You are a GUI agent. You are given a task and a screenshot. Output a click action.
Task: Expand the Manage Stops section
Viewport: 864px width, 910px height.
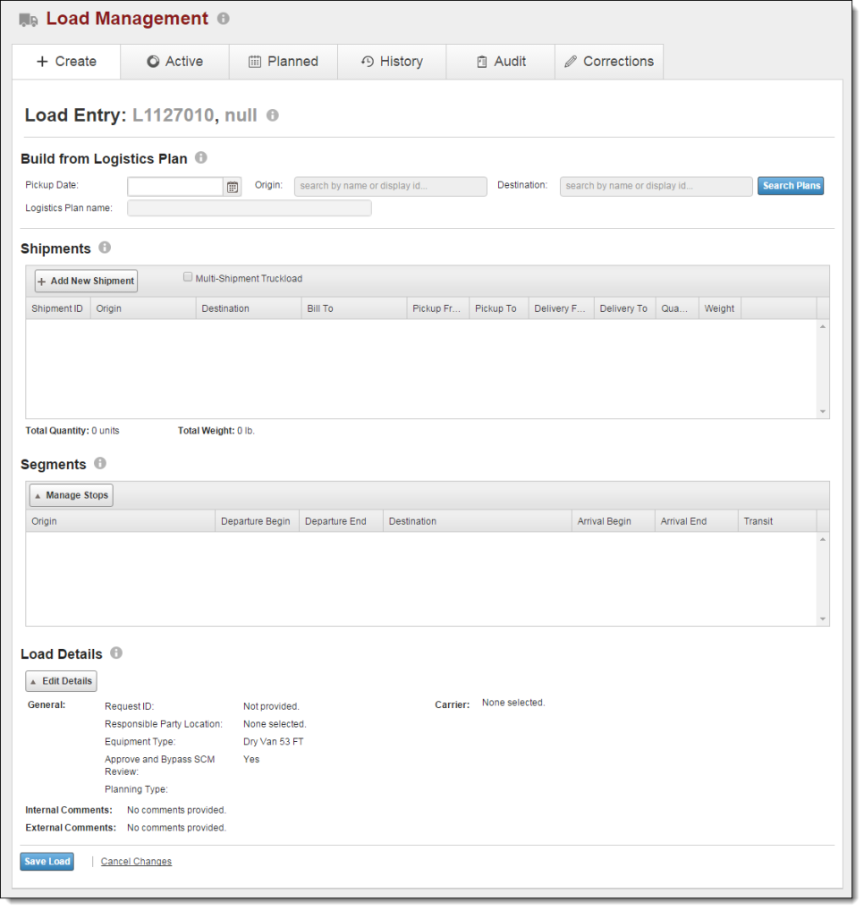click(x=71, y=495)
